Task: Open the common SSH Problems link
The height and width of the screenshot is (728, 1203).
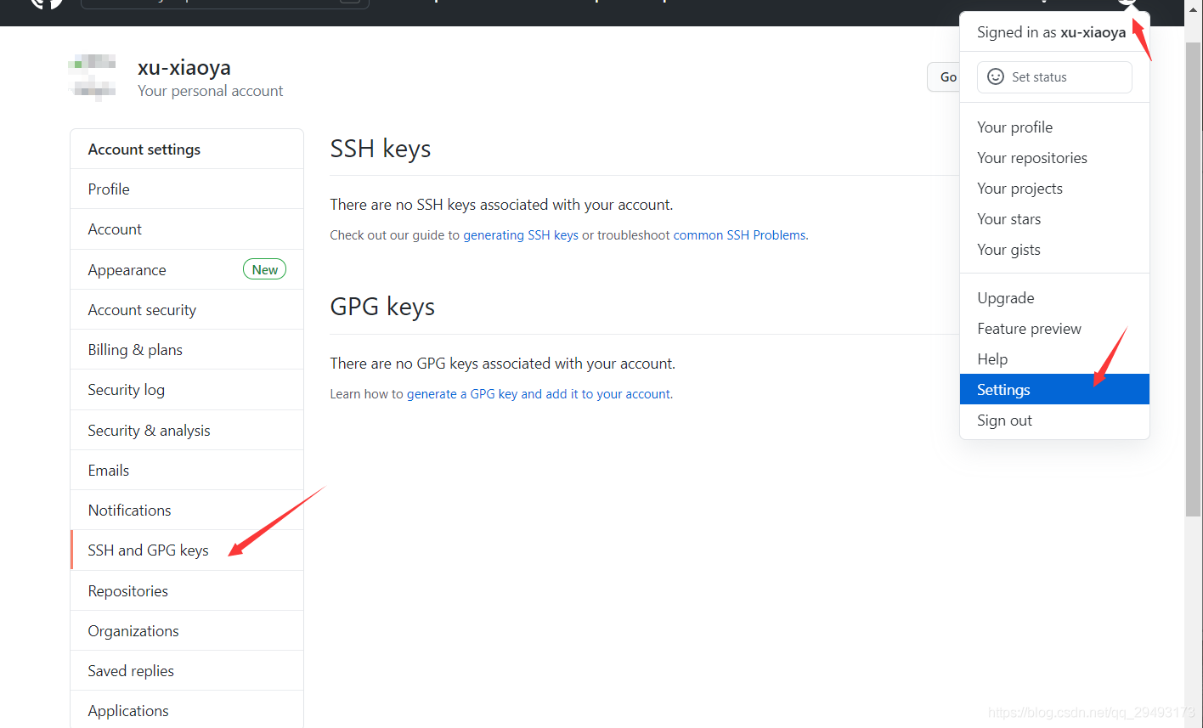Action: click(739, 235)
